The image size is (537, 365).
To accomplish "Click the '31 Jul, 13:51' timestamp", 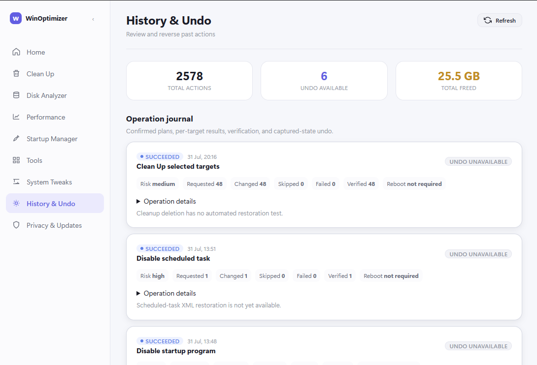I will [x=201, y=249].
